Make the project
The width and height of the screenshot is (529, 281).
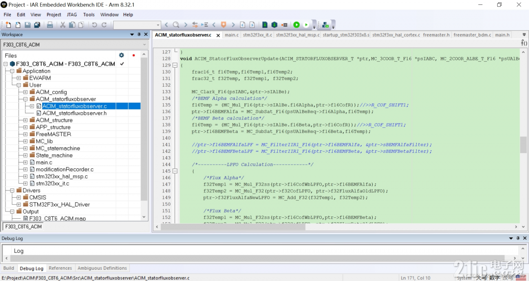275,24
